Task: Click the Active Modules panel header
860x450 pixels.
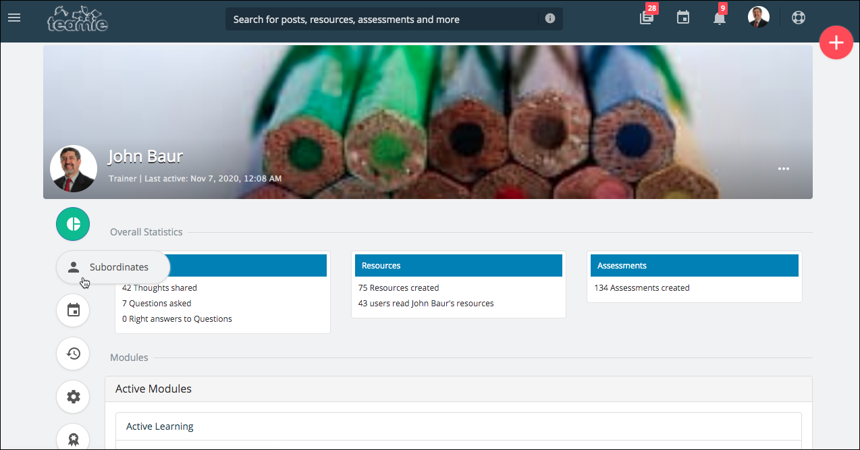Action: tap(458, 389)
